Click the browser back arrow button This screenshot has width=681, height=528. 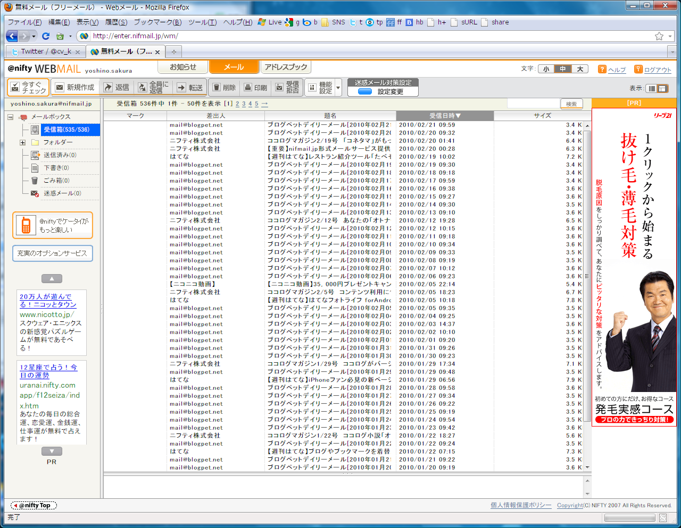pyautogui.click(x=12, y=36)
